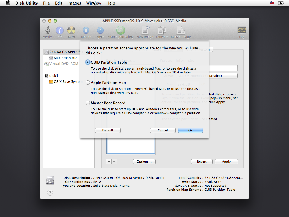Open the Info toolbar icon
Screen dimensions: 289x217
click(60, 31)
